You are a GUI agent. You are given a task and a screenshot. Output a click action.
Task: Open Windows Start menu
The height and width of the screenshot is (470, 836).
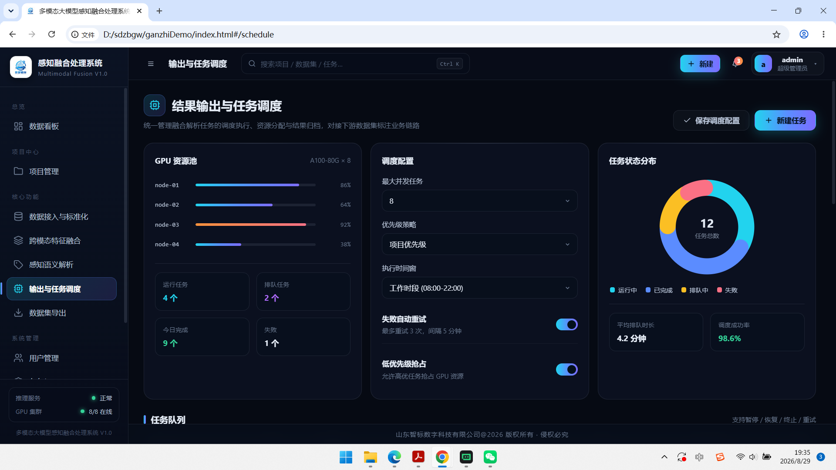coord(346,457)
